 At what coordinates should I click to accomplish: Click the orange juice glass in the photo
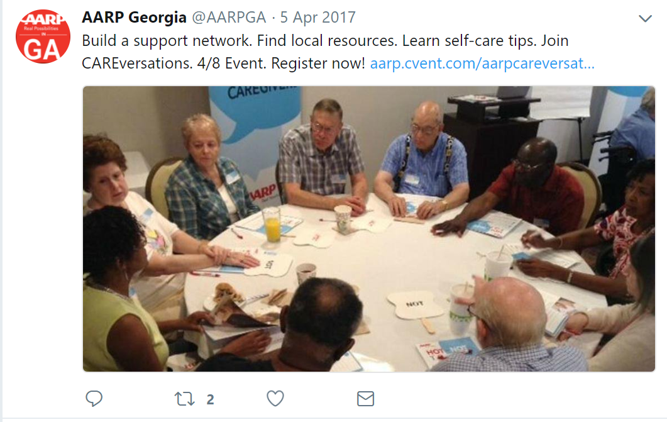pos(272,224)
